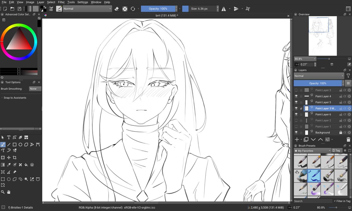This screenshot has width=352, height=211.
Task: Select the Move tool
Action: tap(9, 158)
